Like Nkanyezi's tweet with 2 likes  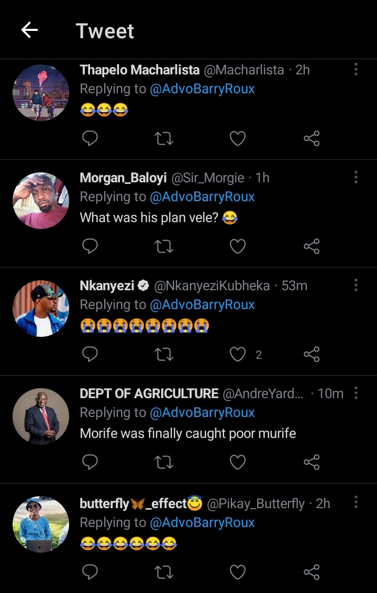[x=238, y=355]
